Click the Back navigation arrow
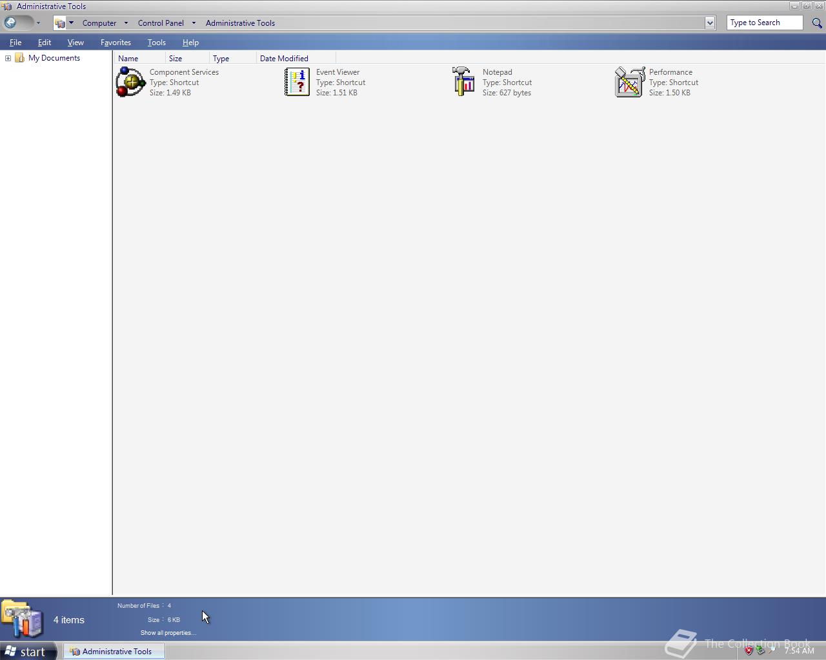Screen dimensions: 826x660 coord(10,23)
